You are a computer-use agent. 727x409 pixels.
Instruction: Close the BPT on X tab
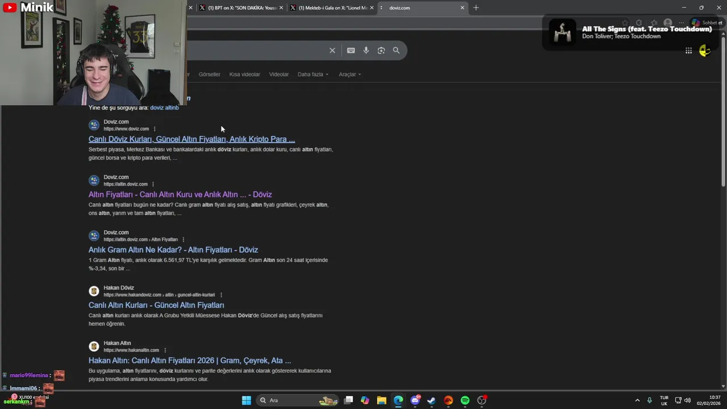(281, 8)
